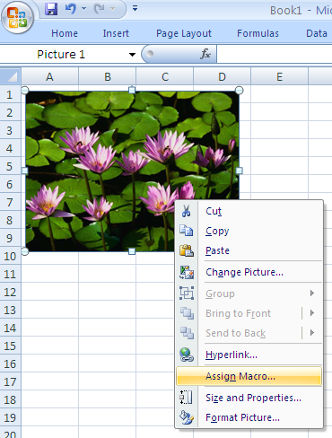Open the Office Button menu
This screenshot has width=332, height=438.
pyautogui.click(x=17, y=17)
